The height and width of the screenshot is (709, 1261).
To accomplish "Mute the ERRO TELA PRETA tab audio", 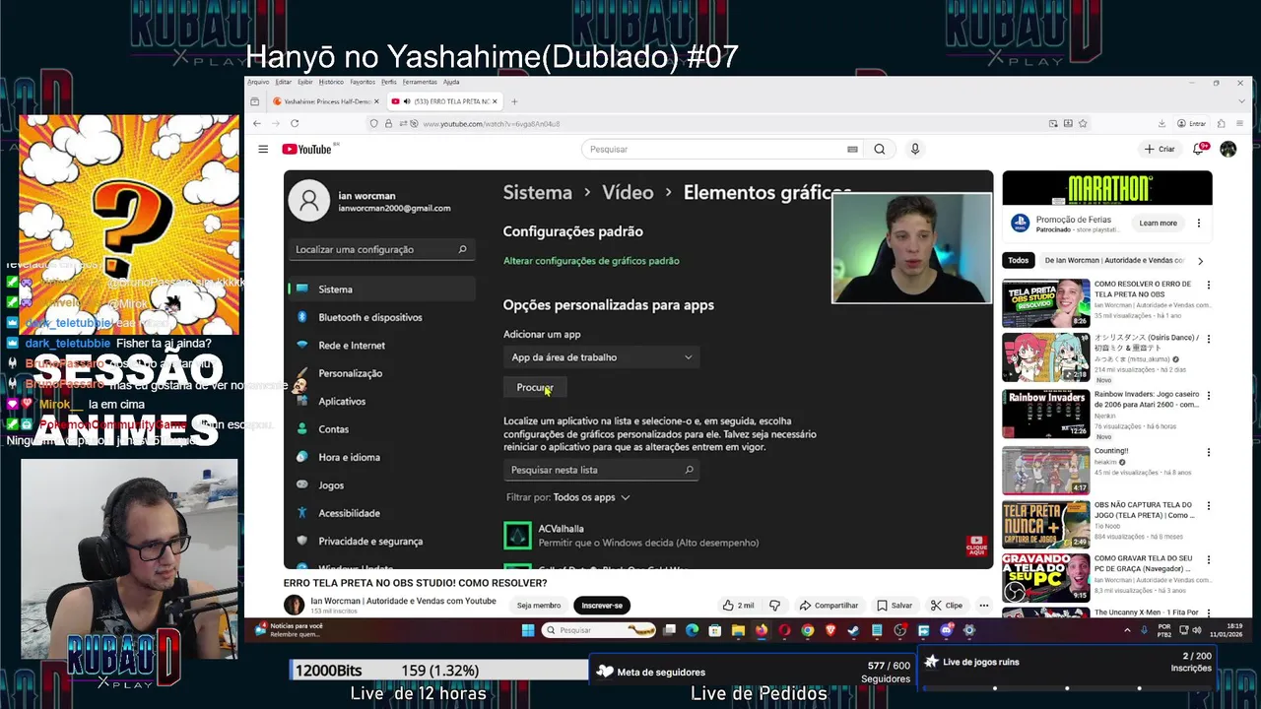I will pos(407,101).
